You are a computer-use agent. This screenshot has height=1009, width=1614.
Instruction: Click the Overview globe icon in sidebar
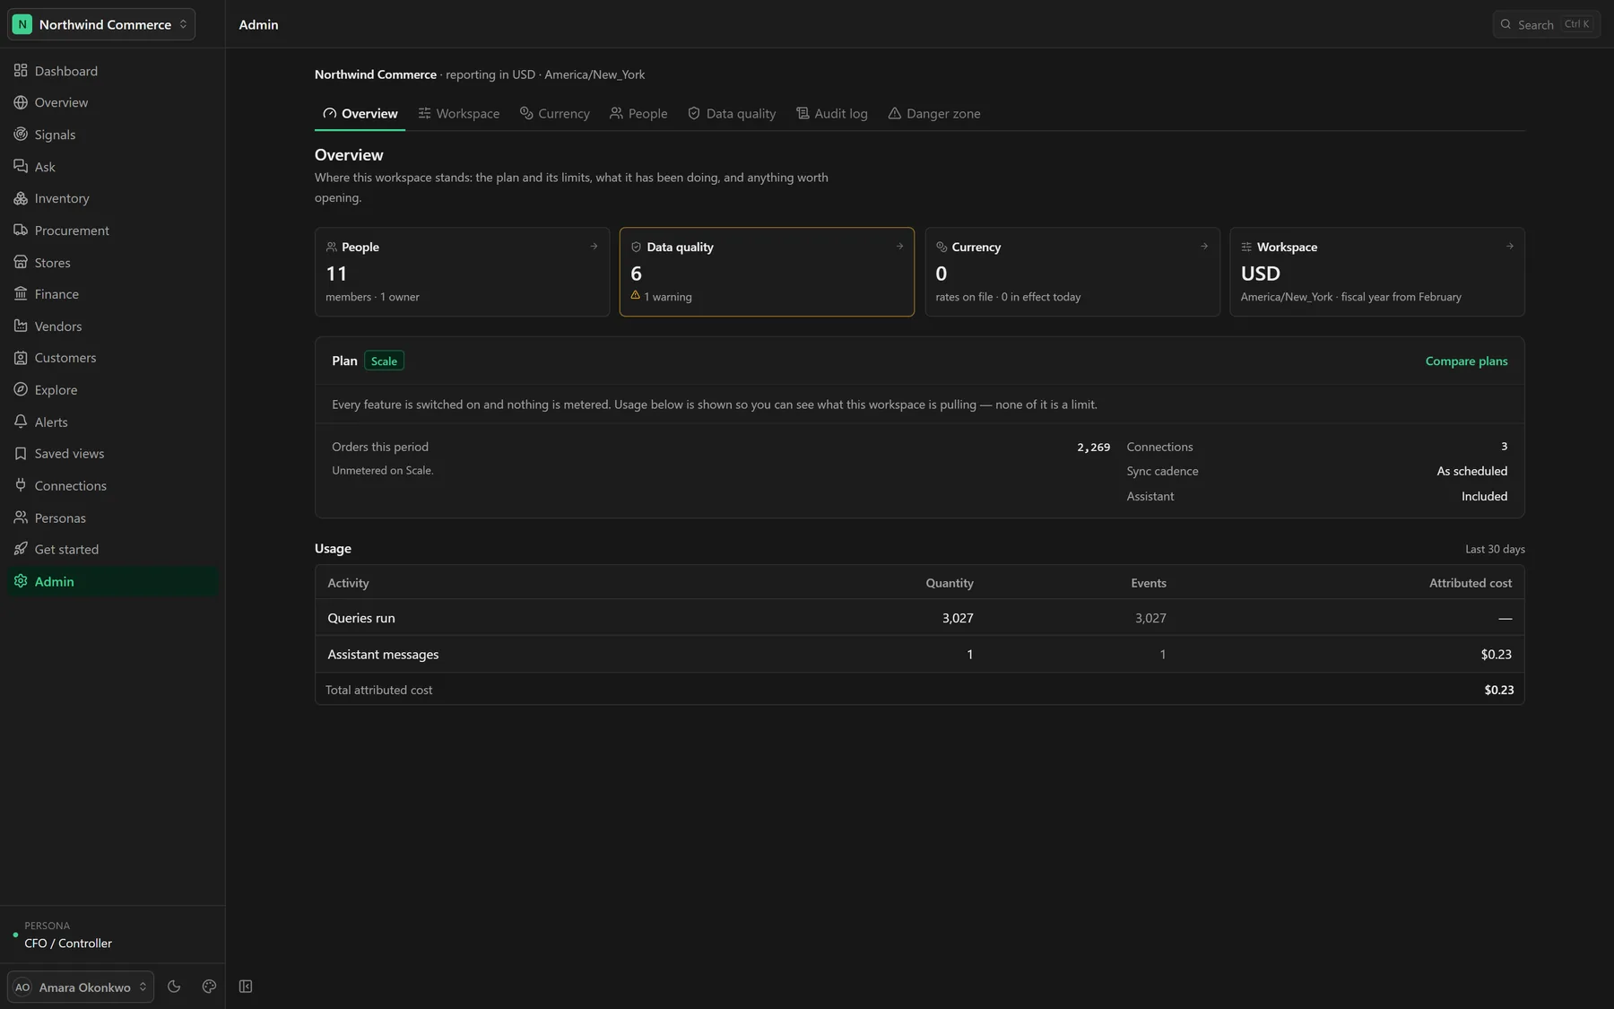click(21, 102)
